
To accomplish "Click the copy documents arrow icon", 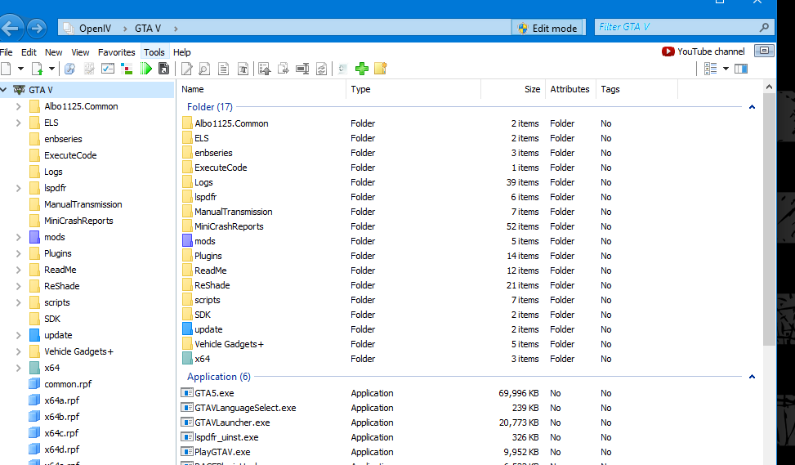I will pos(283,69).
